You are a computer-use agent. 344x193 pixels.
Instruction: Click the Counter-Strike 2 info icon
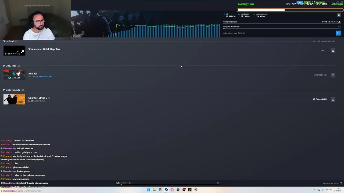click(x=49, y=98)
